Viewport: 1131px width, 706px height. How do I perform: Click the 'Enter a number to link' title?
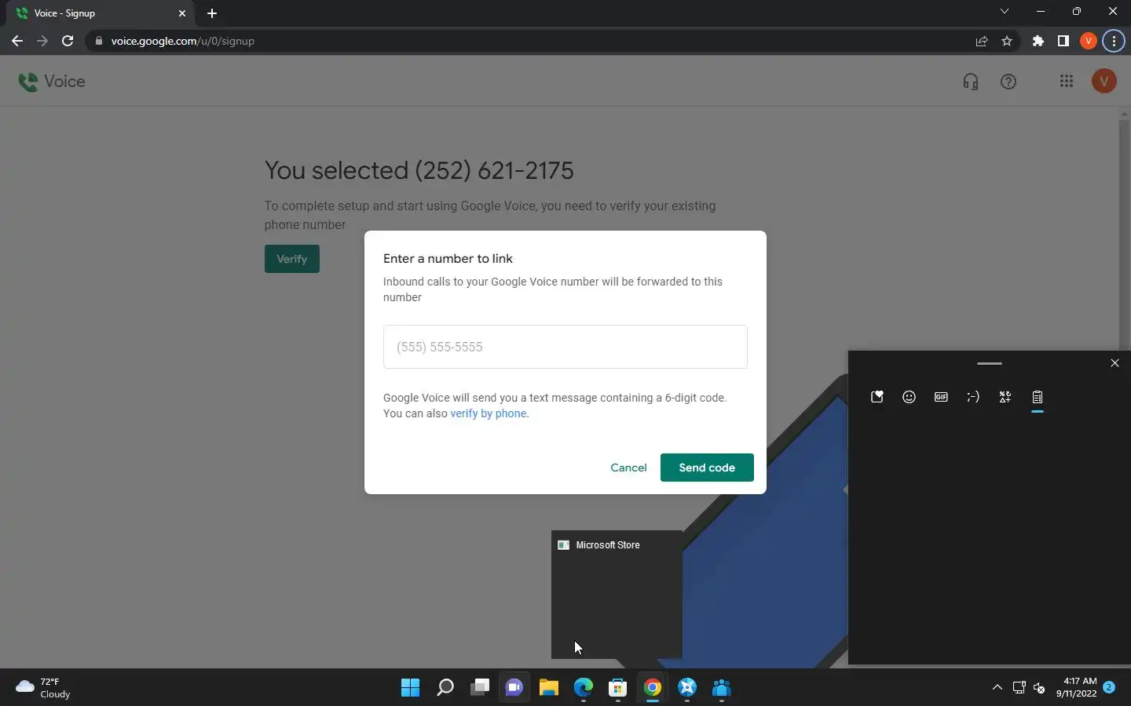click(x=448, y=259)
